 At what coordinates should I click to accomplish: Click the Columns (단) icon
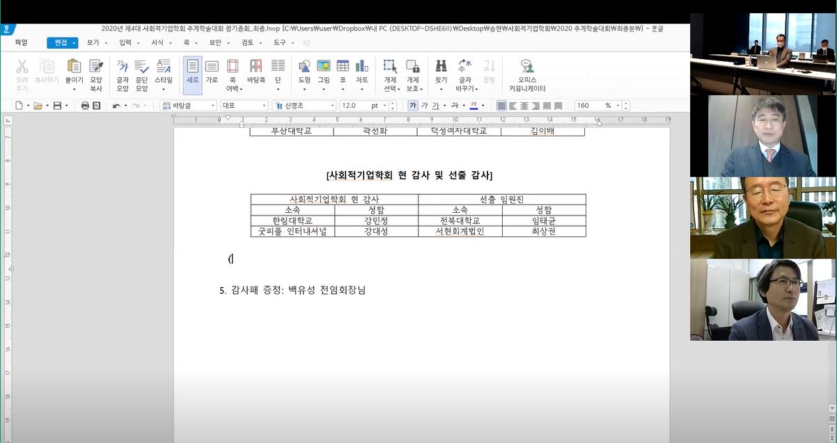(278, 67)
